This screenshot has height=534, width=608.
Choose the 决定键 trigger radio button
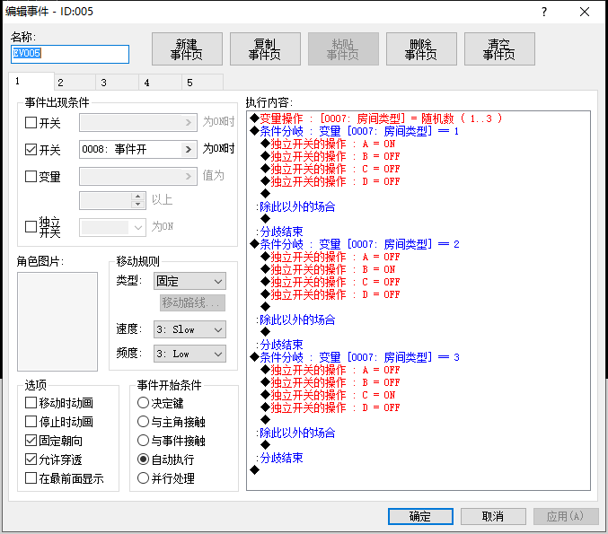[x=143, y=403]
